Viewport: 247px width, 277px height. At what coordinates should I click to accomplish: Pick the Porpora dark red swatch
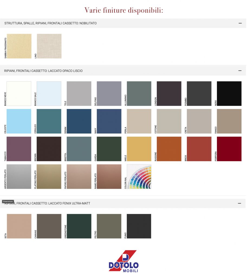click(229, 149)
